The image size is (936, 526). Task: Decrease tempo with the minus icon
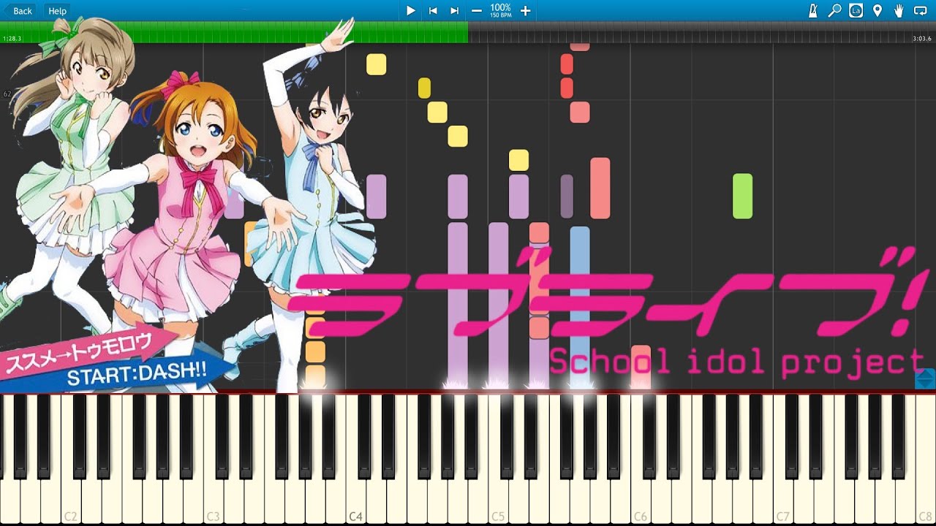click(x=477, y=11)
